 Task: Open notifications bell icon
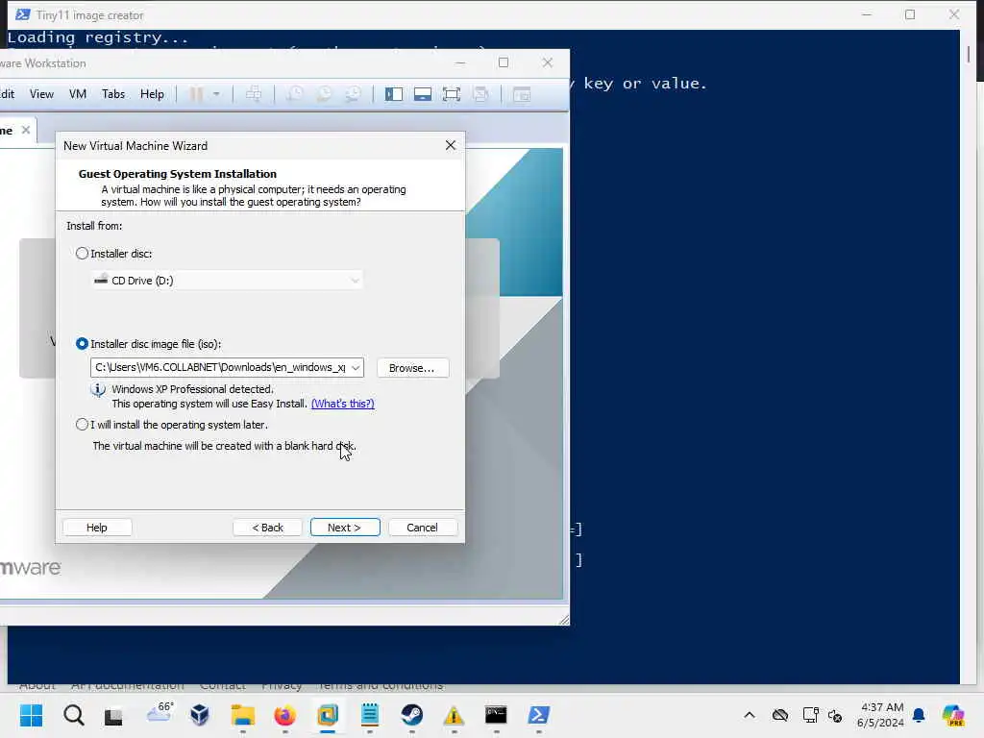point(919,715)
